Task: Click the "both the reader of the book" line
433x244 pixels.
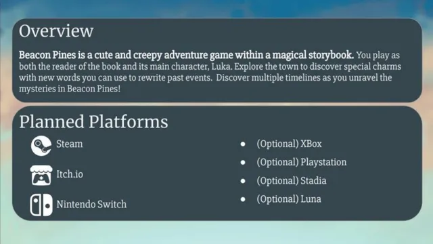Action: coord(210,66)
